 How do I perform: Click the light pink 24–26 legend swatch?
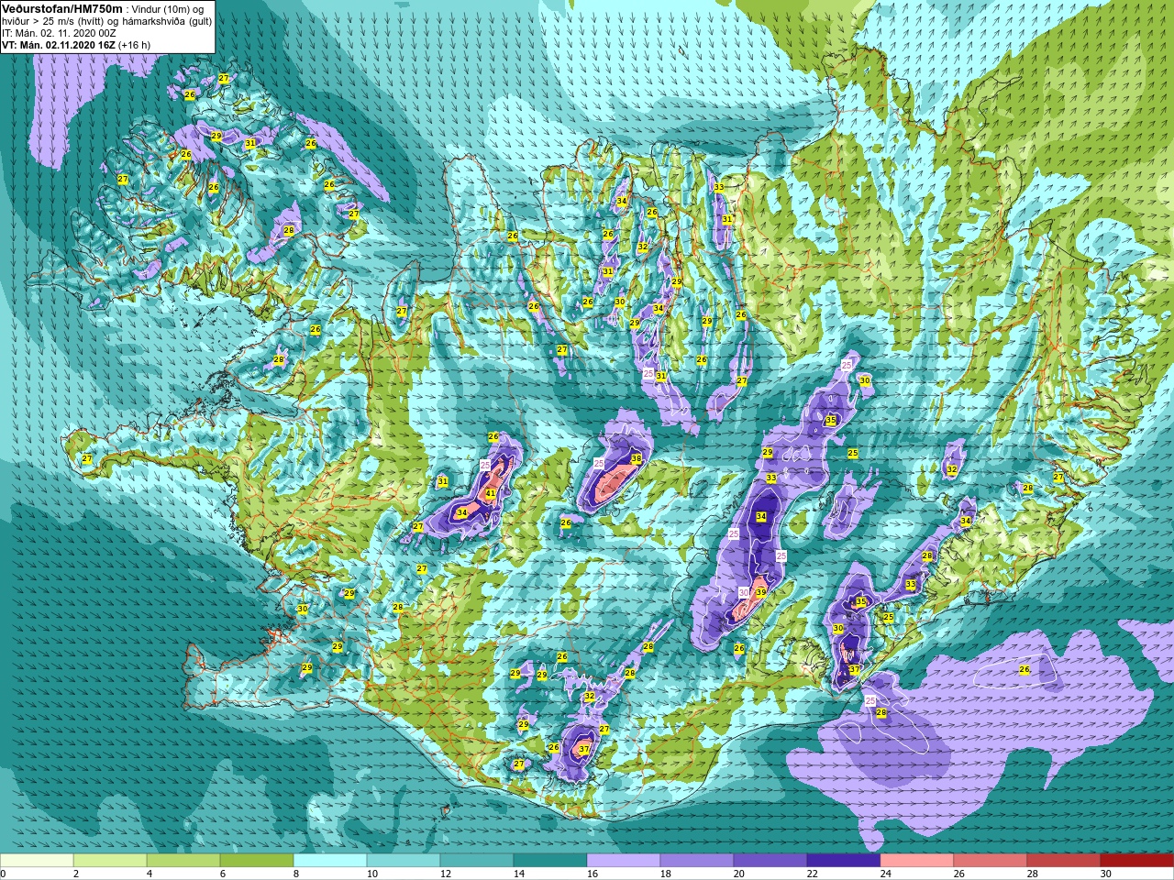click(x=917, y=861)
